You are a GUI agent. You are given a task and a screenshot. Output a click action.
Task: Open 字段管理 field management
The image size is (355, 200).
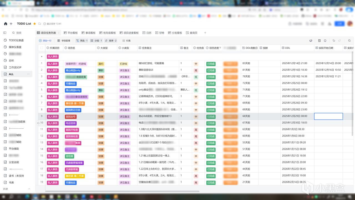click(x=64, y=40)
